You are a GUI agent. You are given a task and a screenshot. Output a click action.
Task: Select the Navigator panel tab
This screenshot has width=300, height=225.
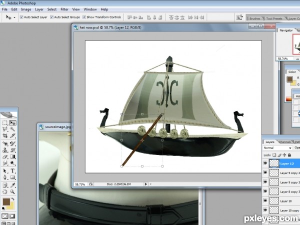pyautogui.click(x=286, y=30)
